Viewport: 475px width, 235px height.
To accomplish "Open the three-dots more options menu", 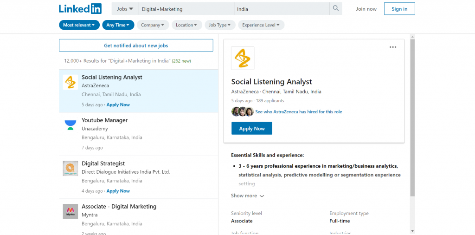I will pyautogui.click(x=392, y=47).
